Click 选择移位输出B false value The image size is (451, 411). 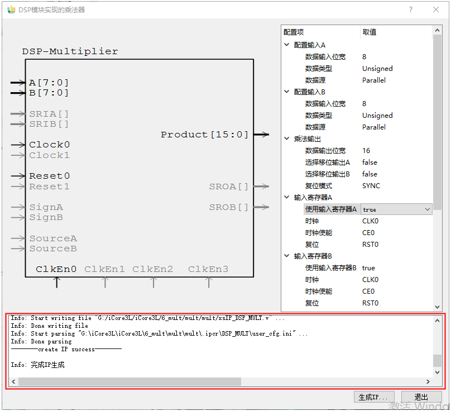(370, 174)
